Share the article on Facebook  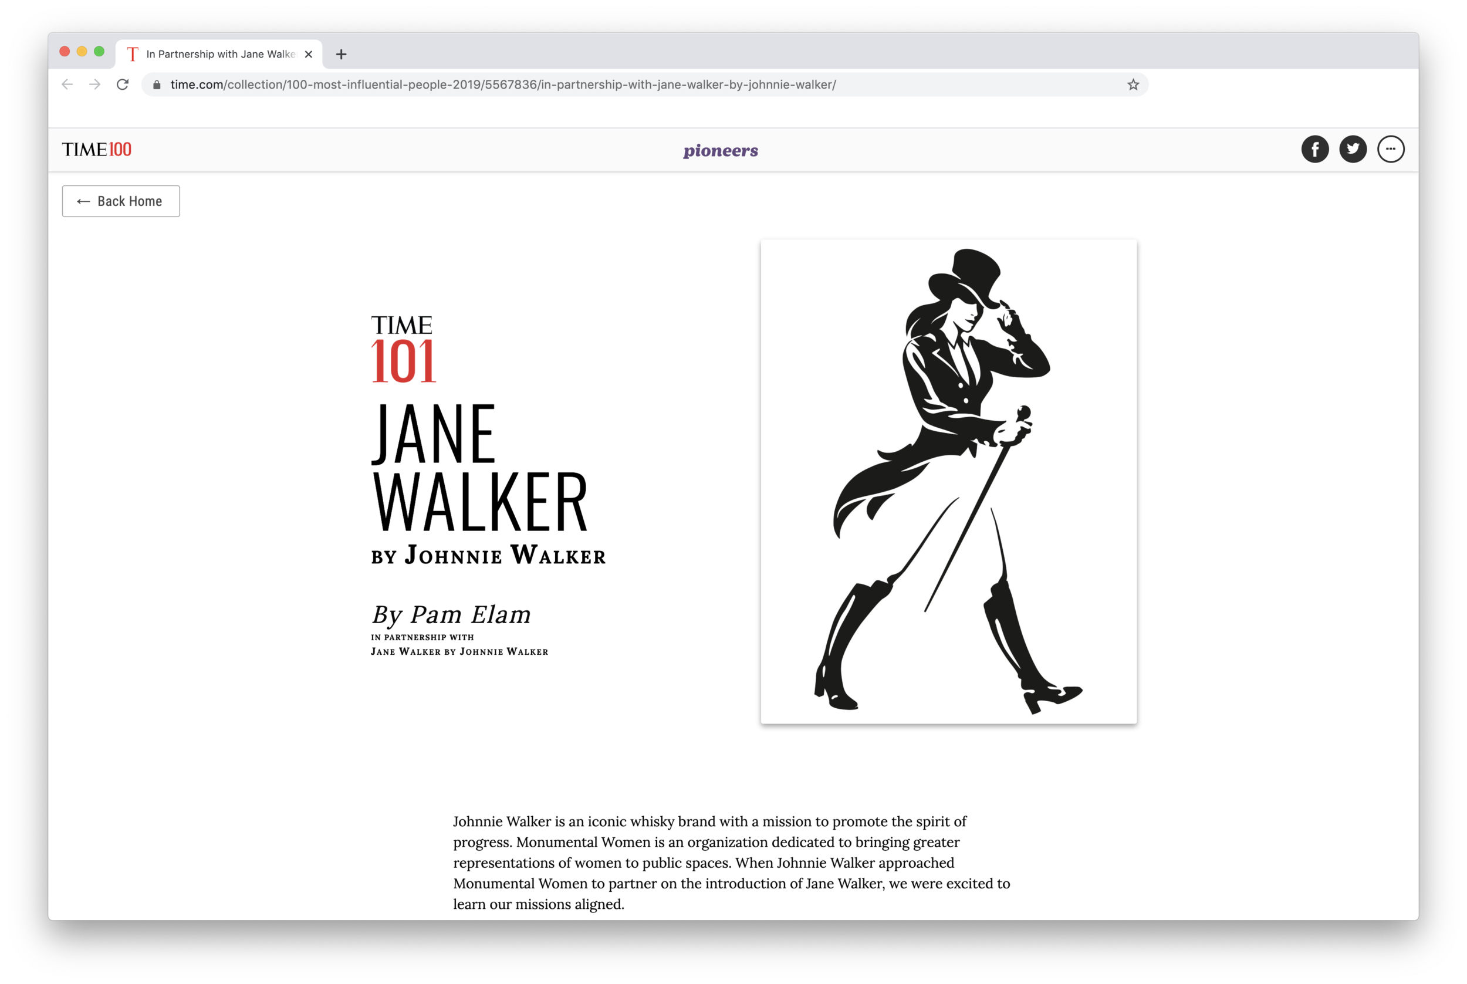click(x=1314, y=150)
